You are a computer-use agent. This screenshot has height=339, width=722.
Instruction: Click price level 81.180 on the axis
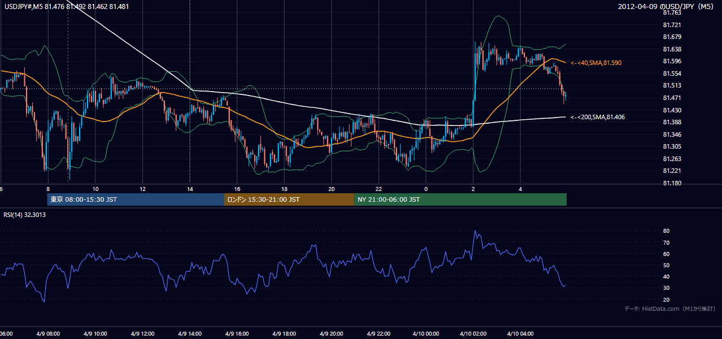[672, 183]
